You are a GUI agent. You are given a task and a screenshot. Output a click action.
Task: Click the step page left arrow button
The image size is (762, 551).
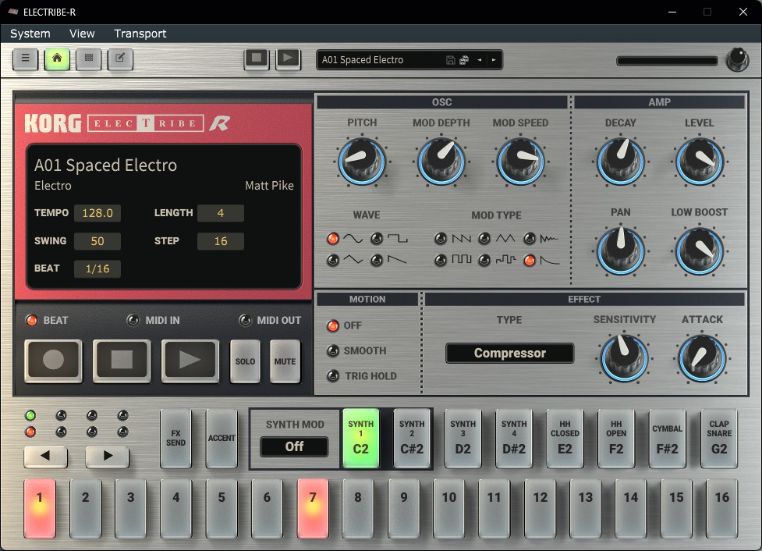(46, 456)
